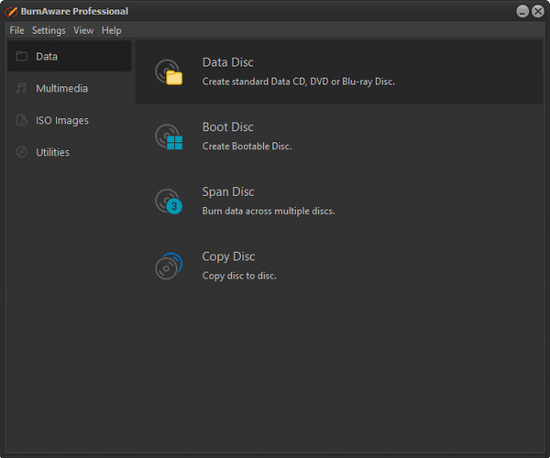Click the ISO Images sidebar icon

21,121
